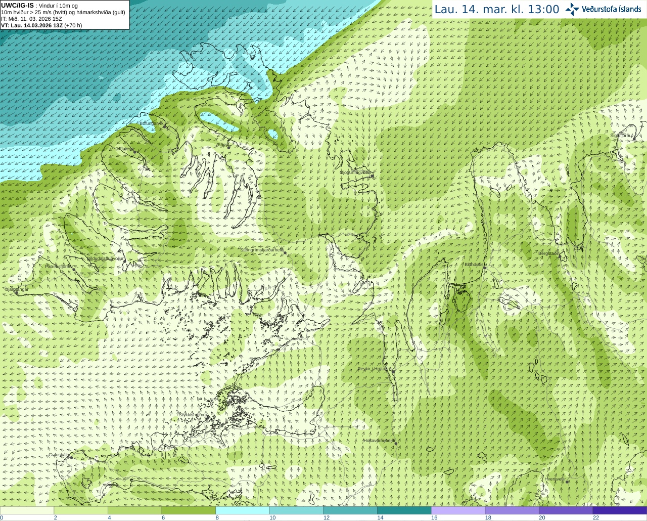Click the 'UWC/IG-IS' model title text
Image resolution: width=647 pixels, height=521 pixels.
17,5
